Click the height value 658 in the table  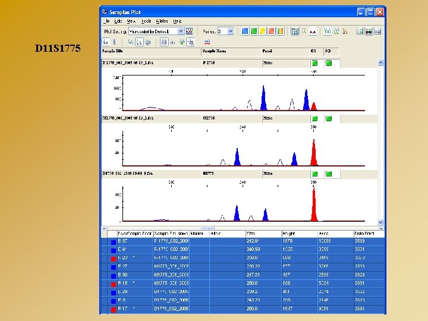coord(287,284)
